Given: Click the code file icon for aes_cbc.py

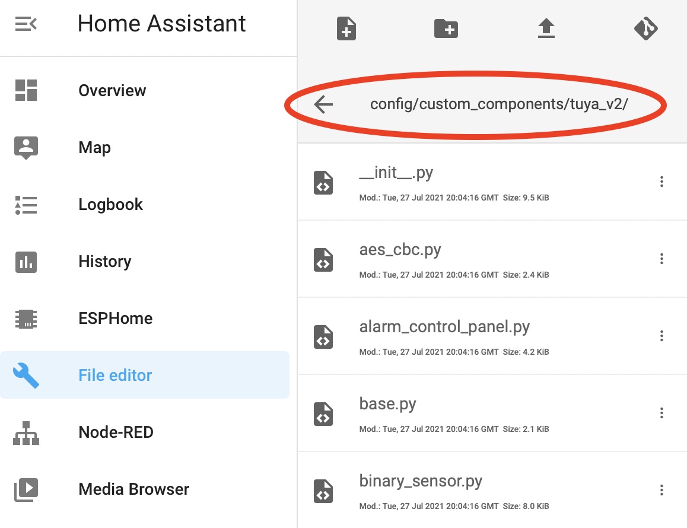Looking at the screenshot, I should click(323, 260).
